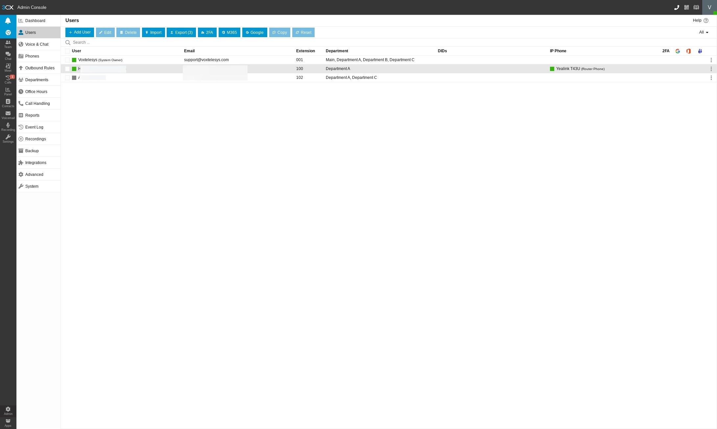The width and height of the screenshot is (717, 429).
Task: Open the QR code icon in the header
Action: (x=686, y=7)
